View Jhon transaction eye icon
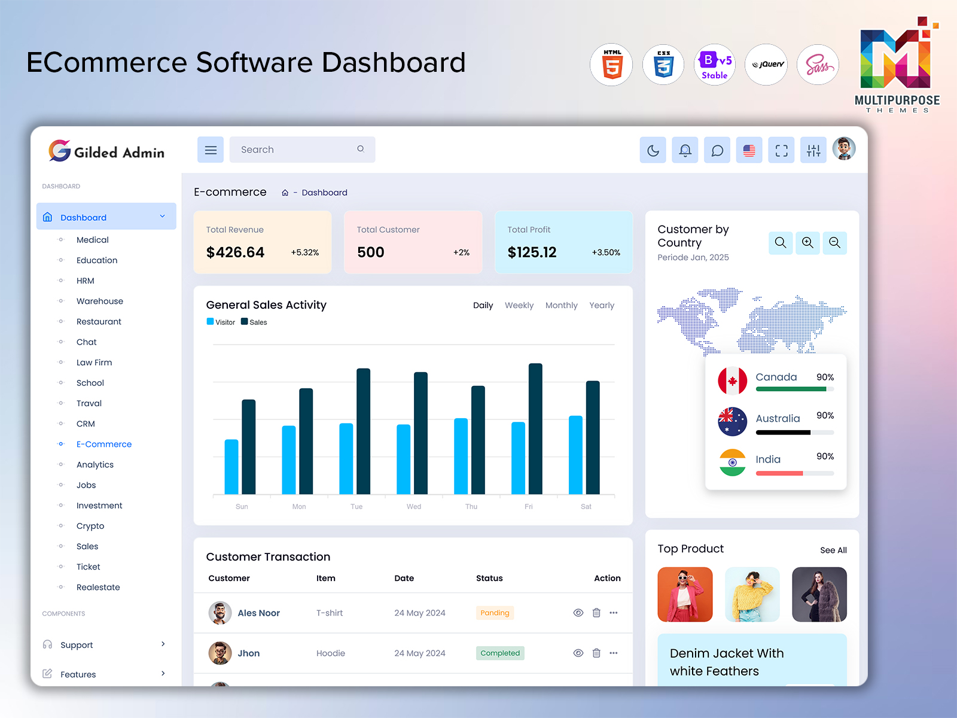 point(578,653)
